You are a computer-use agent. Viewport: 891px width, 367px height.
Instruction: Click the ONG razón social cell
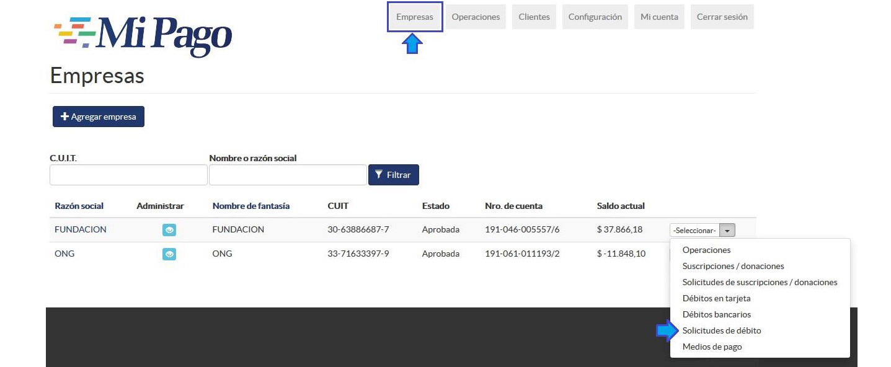tap(64, 254)
